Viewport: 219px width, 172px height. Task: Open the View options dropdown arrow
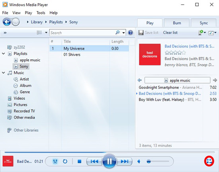coord(46,33)
